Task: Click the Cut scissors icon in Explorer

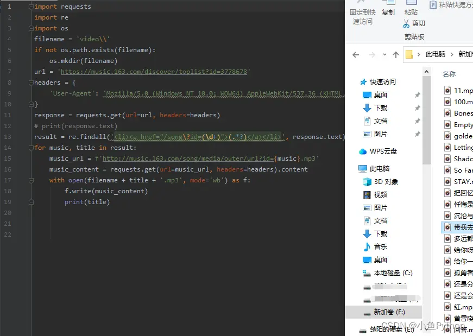Action: click(x=406, y=23)
